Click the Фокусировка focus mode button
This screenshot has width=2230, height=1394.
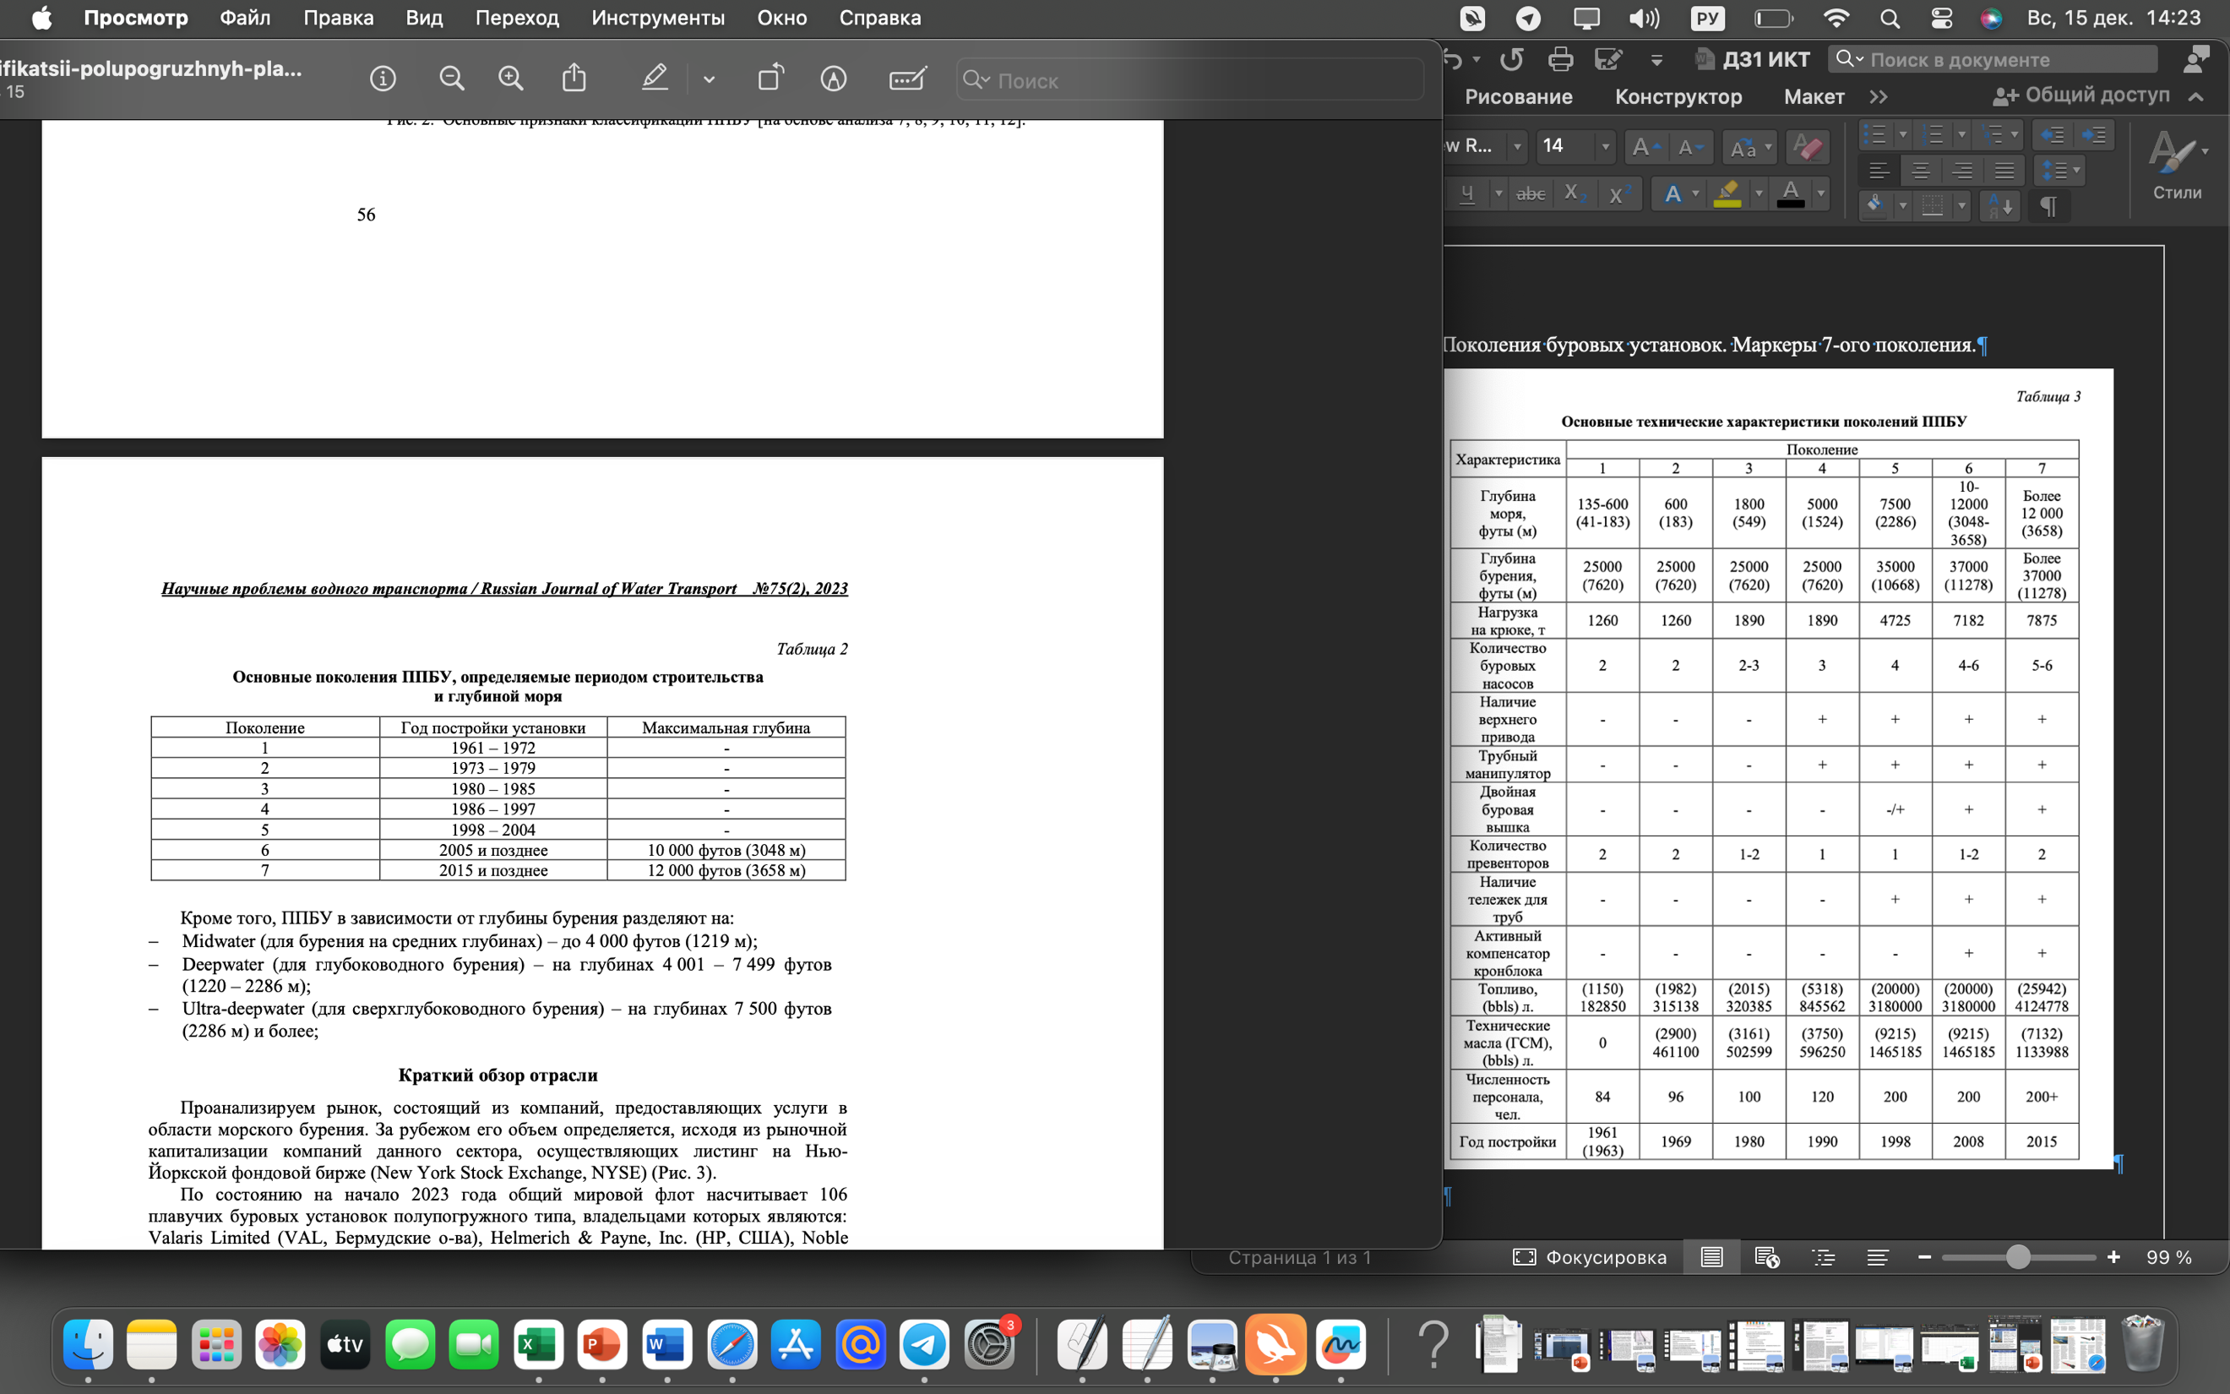pos(1590,1256)
